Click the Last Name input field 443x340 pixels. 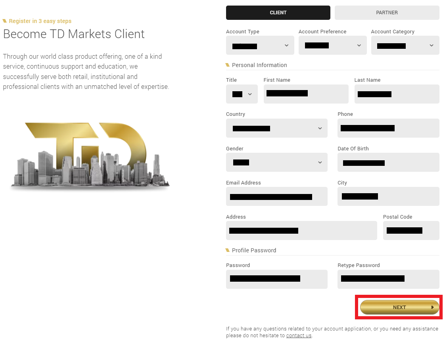point(397,94)
